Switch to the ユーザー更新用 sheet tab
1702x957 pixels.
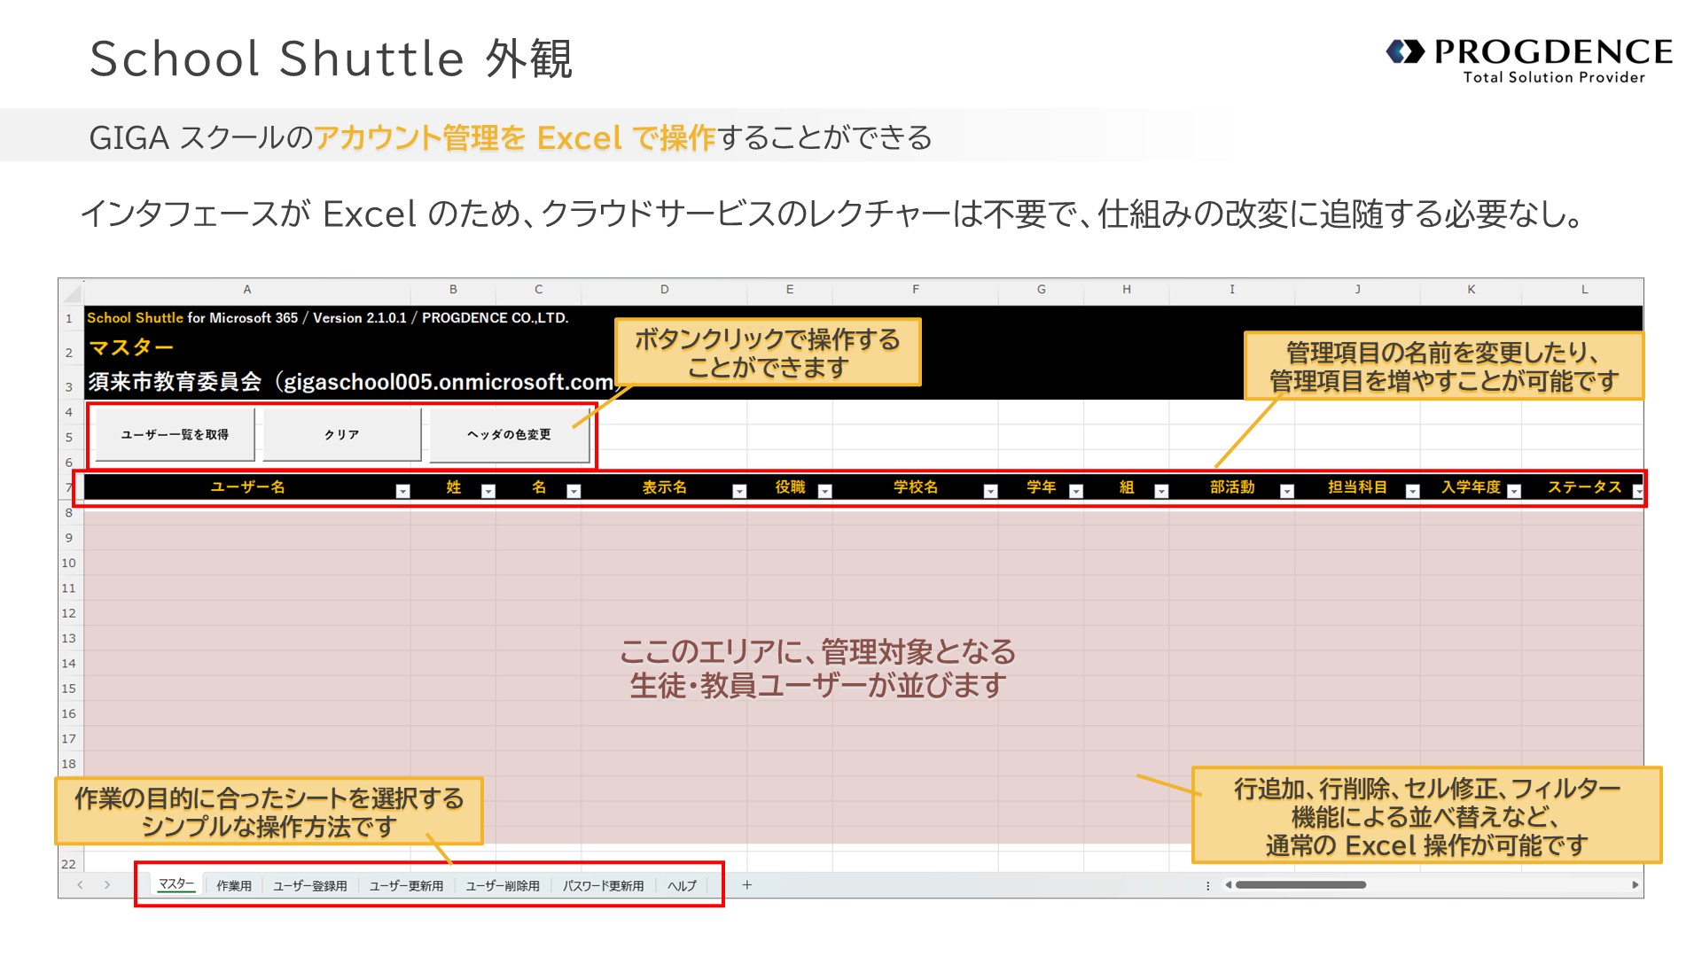[x=406, y=885]
